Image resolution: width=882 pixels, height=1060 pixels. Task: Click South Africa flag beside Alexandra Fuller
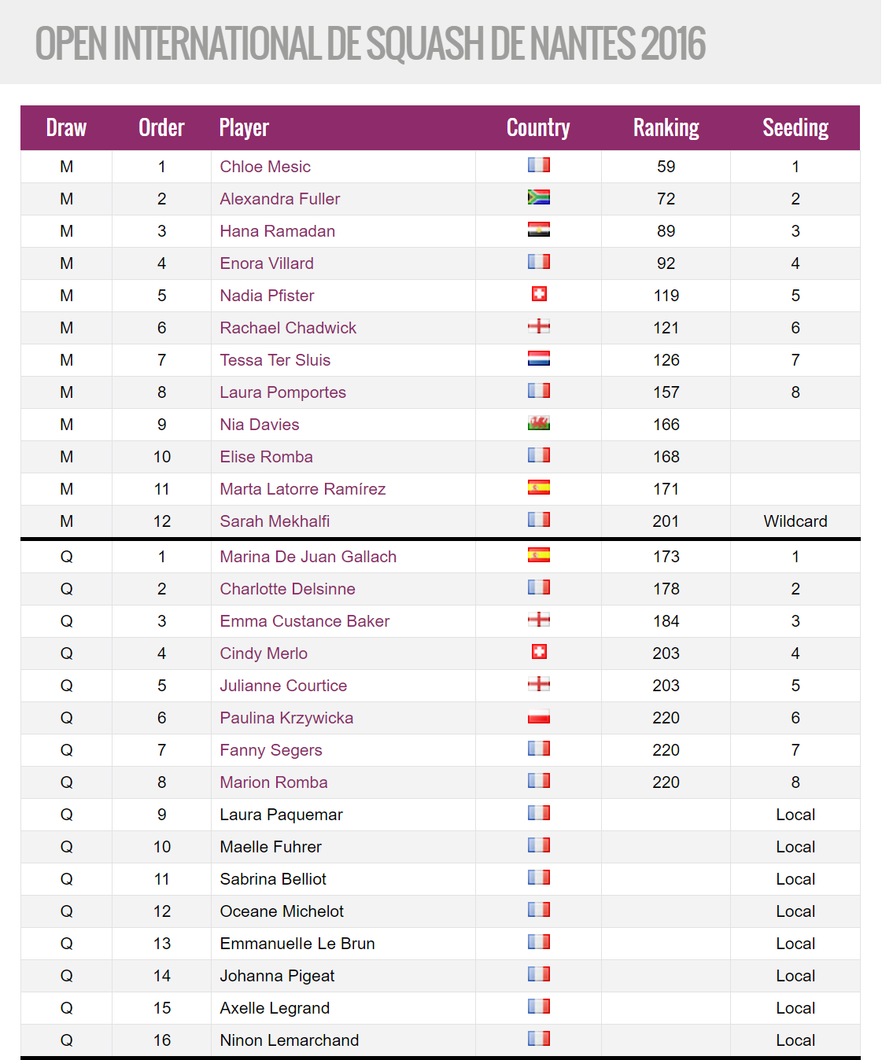point(539,197)
